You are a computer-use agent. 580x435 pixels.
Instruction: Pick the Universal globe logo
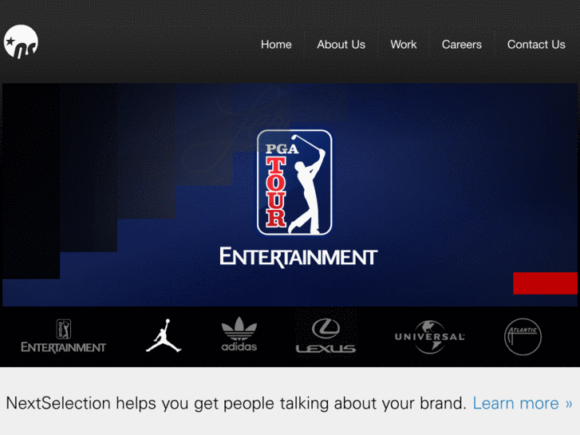tap(429, 337)
